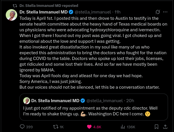Screen dimensions: 174x132
Task: Click the reply comment icon
Action: [x=22, y=127]
